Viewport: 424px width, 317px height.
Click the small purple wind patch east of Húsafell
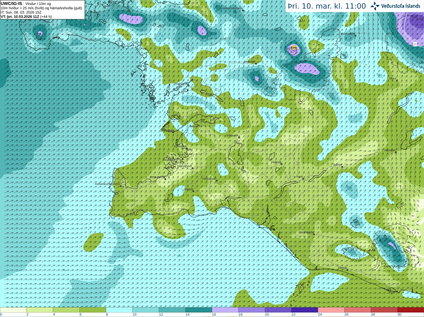click(257, 79)
